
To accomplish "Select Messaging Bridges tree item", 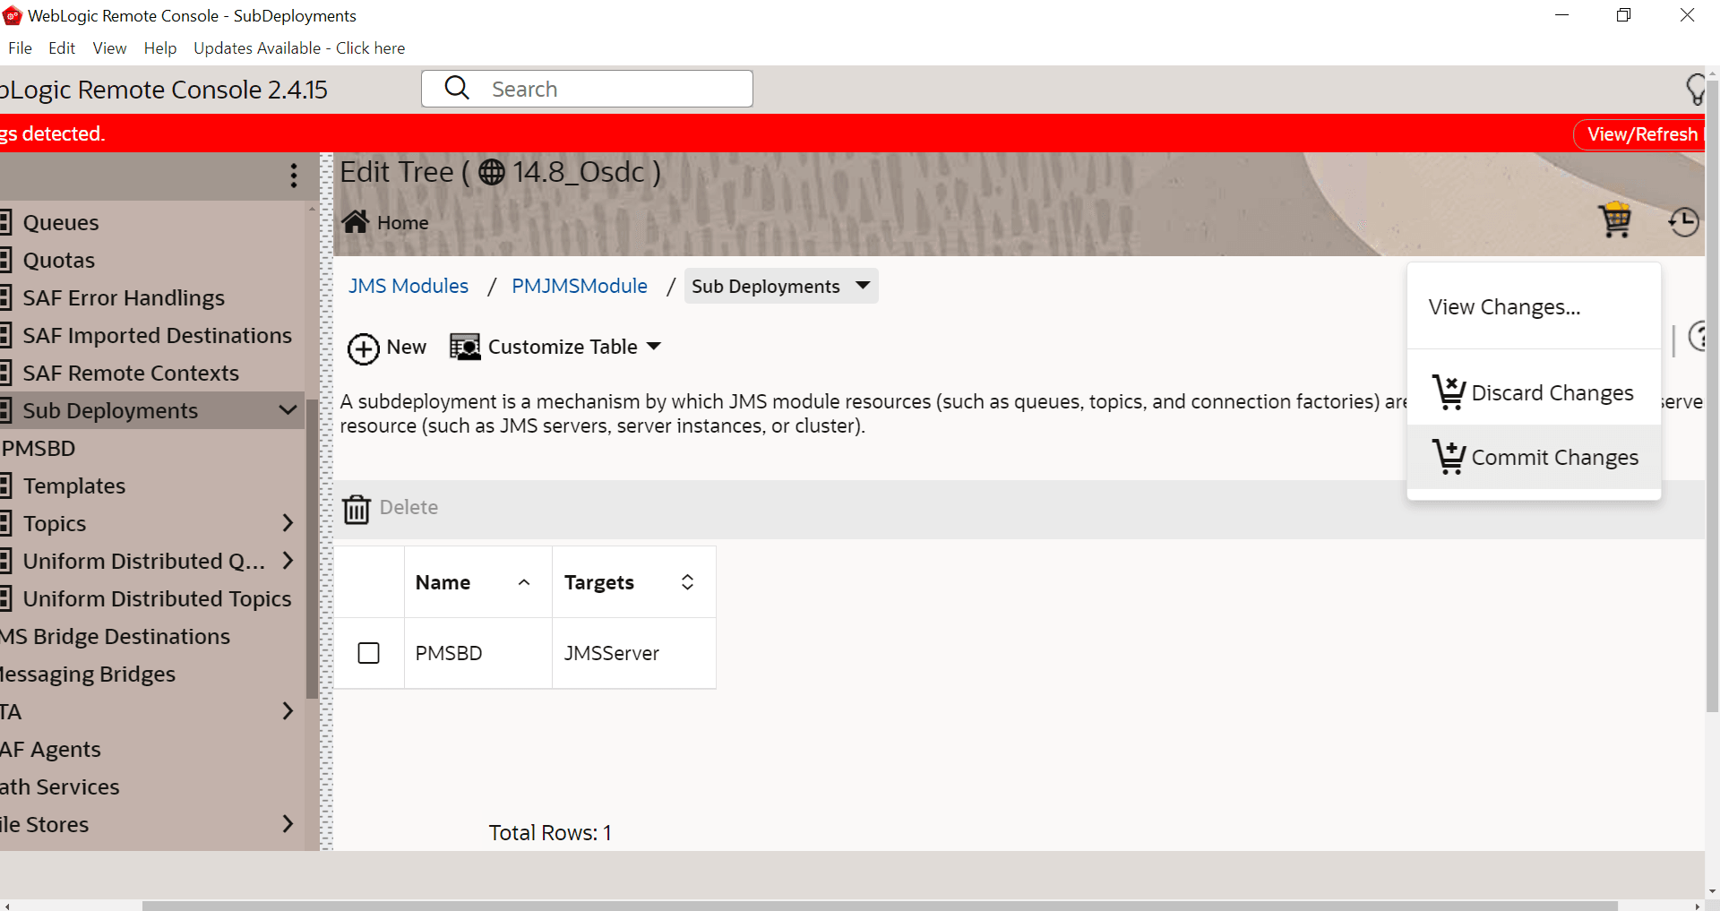I will pos(88,674).
